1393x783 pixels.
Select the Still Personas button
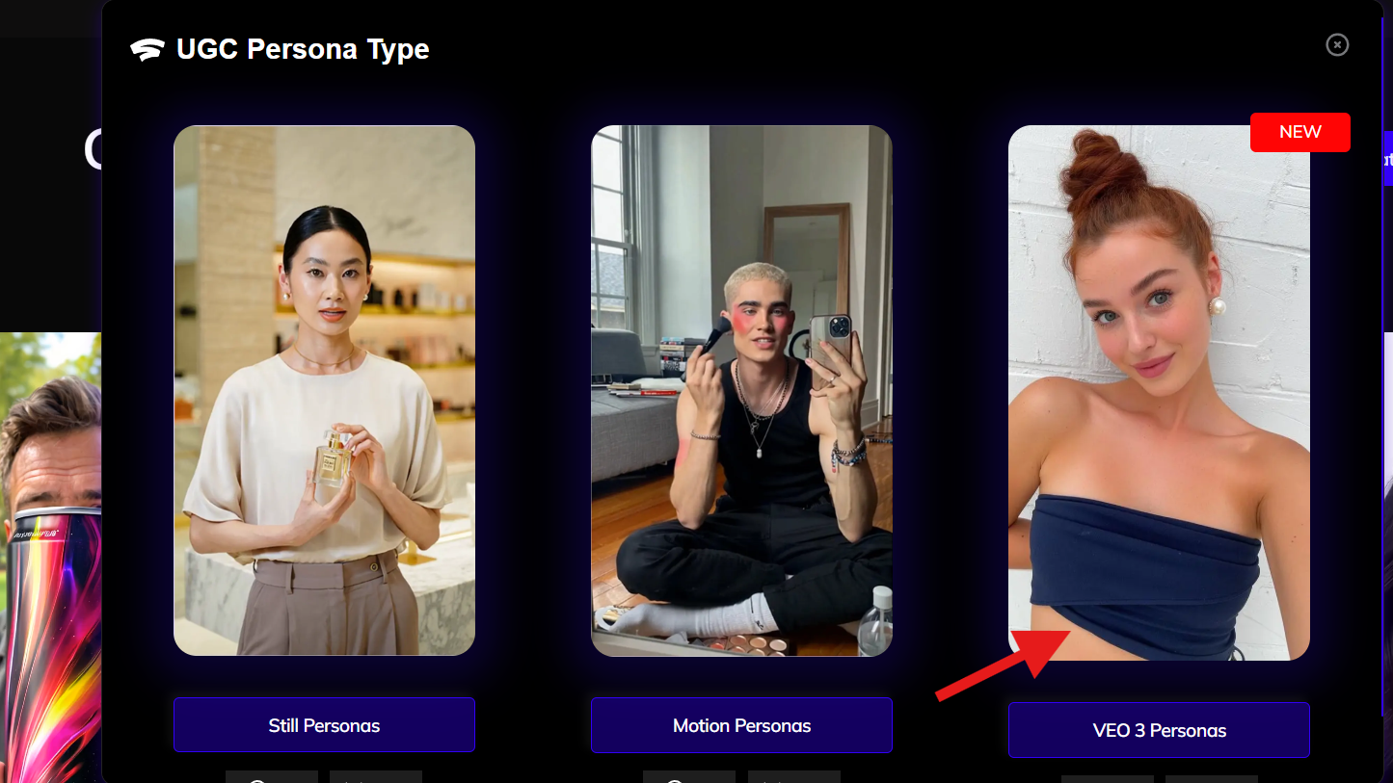pyautogui.click(x=324, y=725)
